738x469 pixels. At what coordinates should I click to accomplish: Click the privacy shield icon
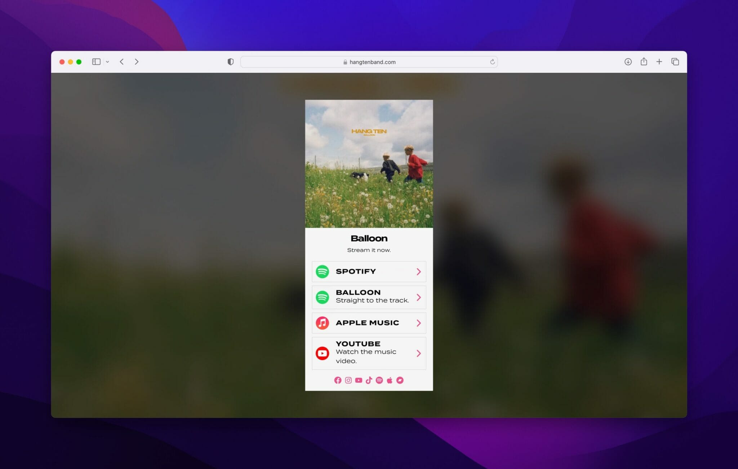tap(231, 62)
